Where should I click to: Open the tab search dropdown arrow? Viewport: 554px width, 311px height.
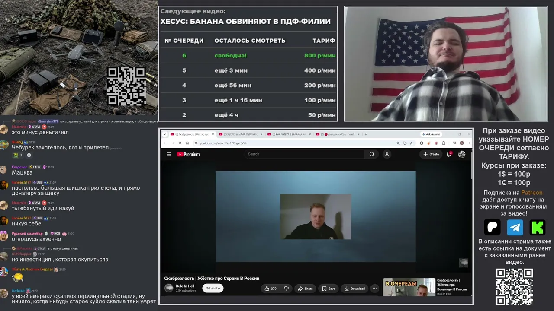[164, 134]
